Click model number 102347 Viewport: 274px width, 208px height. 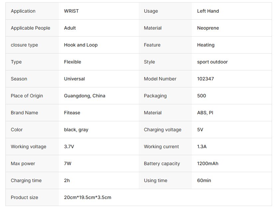pyautogui.click(x=205, y=79)
